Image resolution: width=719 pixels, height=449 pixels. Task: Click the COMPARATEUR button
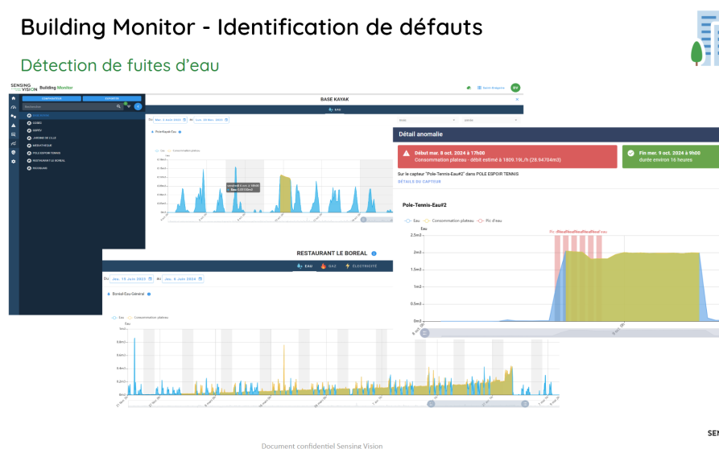tap(52, 98)
